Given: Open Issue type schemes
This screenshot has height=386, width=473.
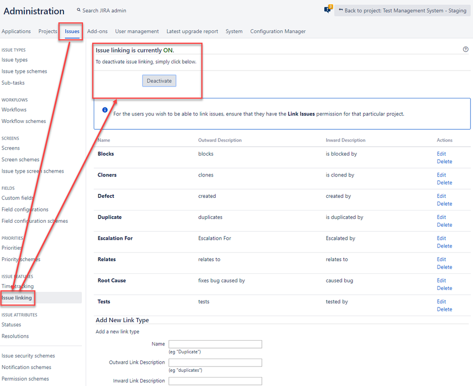Looking at the screenshot, I should [x=24, y=71].
